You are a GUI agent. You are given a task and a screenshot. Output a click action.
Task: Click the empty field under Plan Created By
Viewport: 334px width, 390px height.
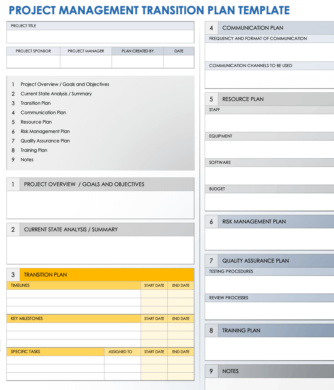point(138,61)
